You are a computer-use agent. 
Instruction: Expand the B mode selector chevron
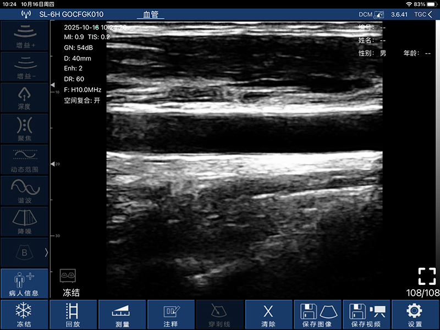(46, 252)
